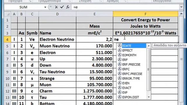Click function list scroll down arrow
187x105 pixels.
[x=149, y=97]
